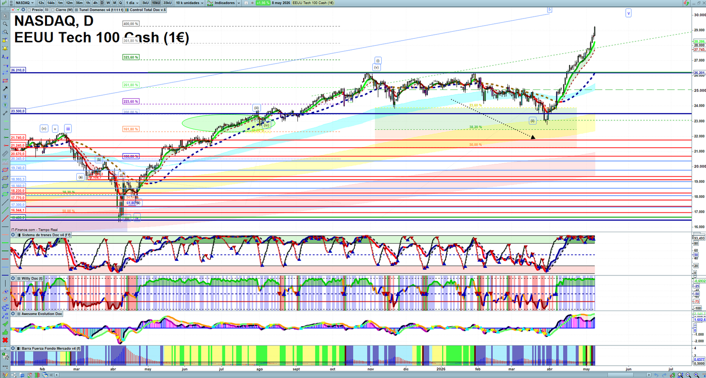
Task: Toggle Sistema de trenes Doc v4 label
Action: pos(46,235)
